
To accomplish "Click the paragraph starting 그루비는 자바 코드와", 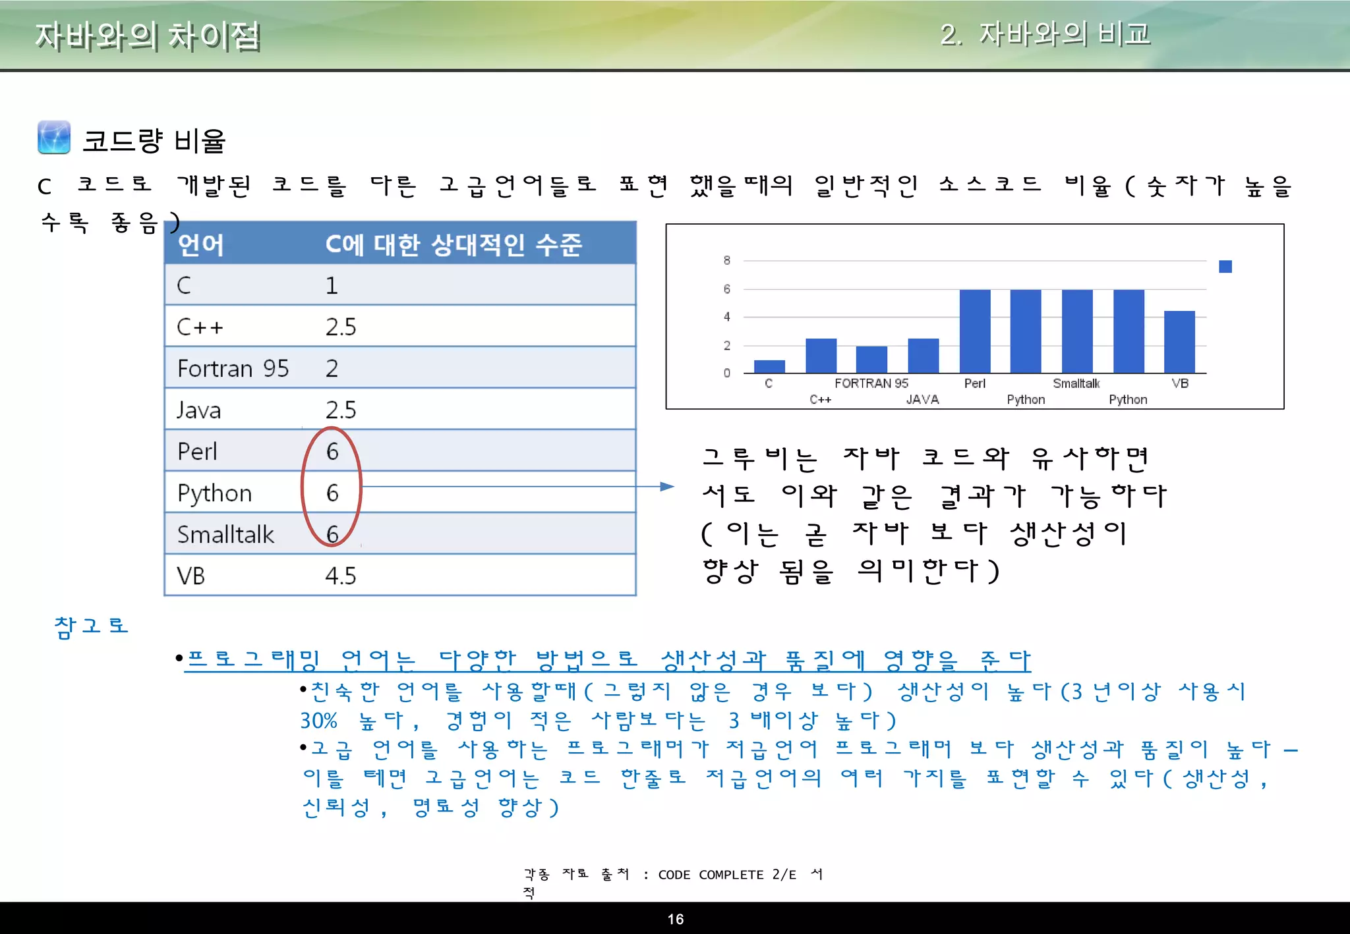I will [934, 514].
